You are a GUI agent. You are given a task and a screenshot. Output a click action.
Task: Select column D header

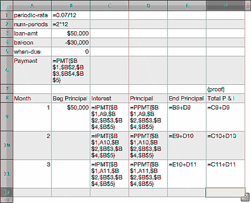[148, 6]
